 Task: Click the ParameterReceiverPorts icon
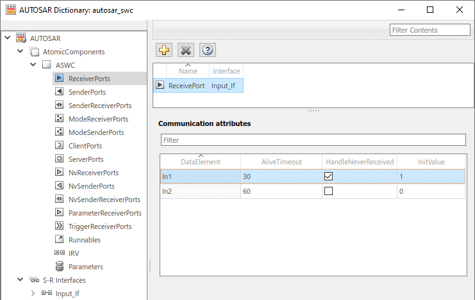60,212
